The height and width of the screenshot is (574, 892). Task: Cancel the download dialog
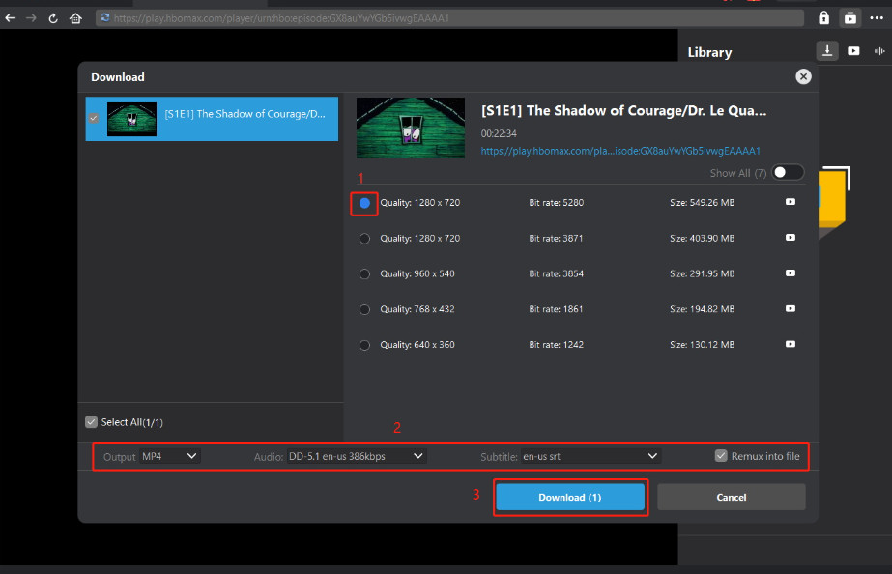[x=731, y=498]
